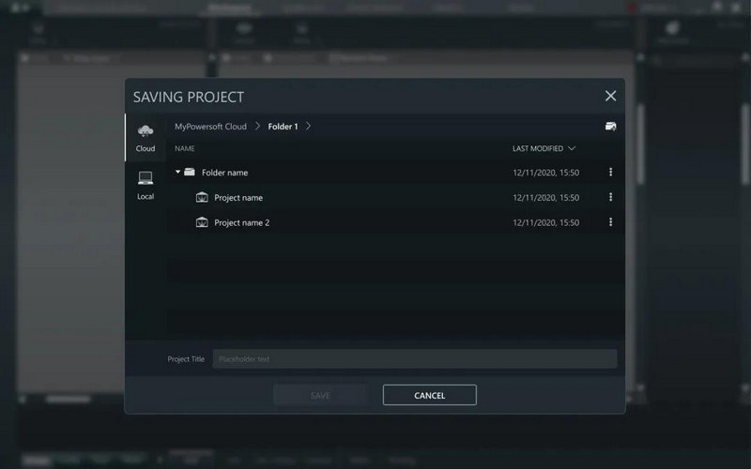Open more options for Project name
Screen dimensions: 751x469
(x=611, y=197)
